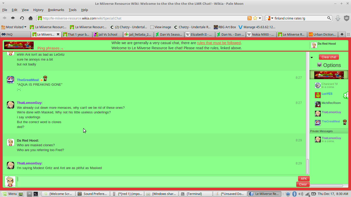
Task: Click Da Red Hood avatar in header
Action: 314,45
